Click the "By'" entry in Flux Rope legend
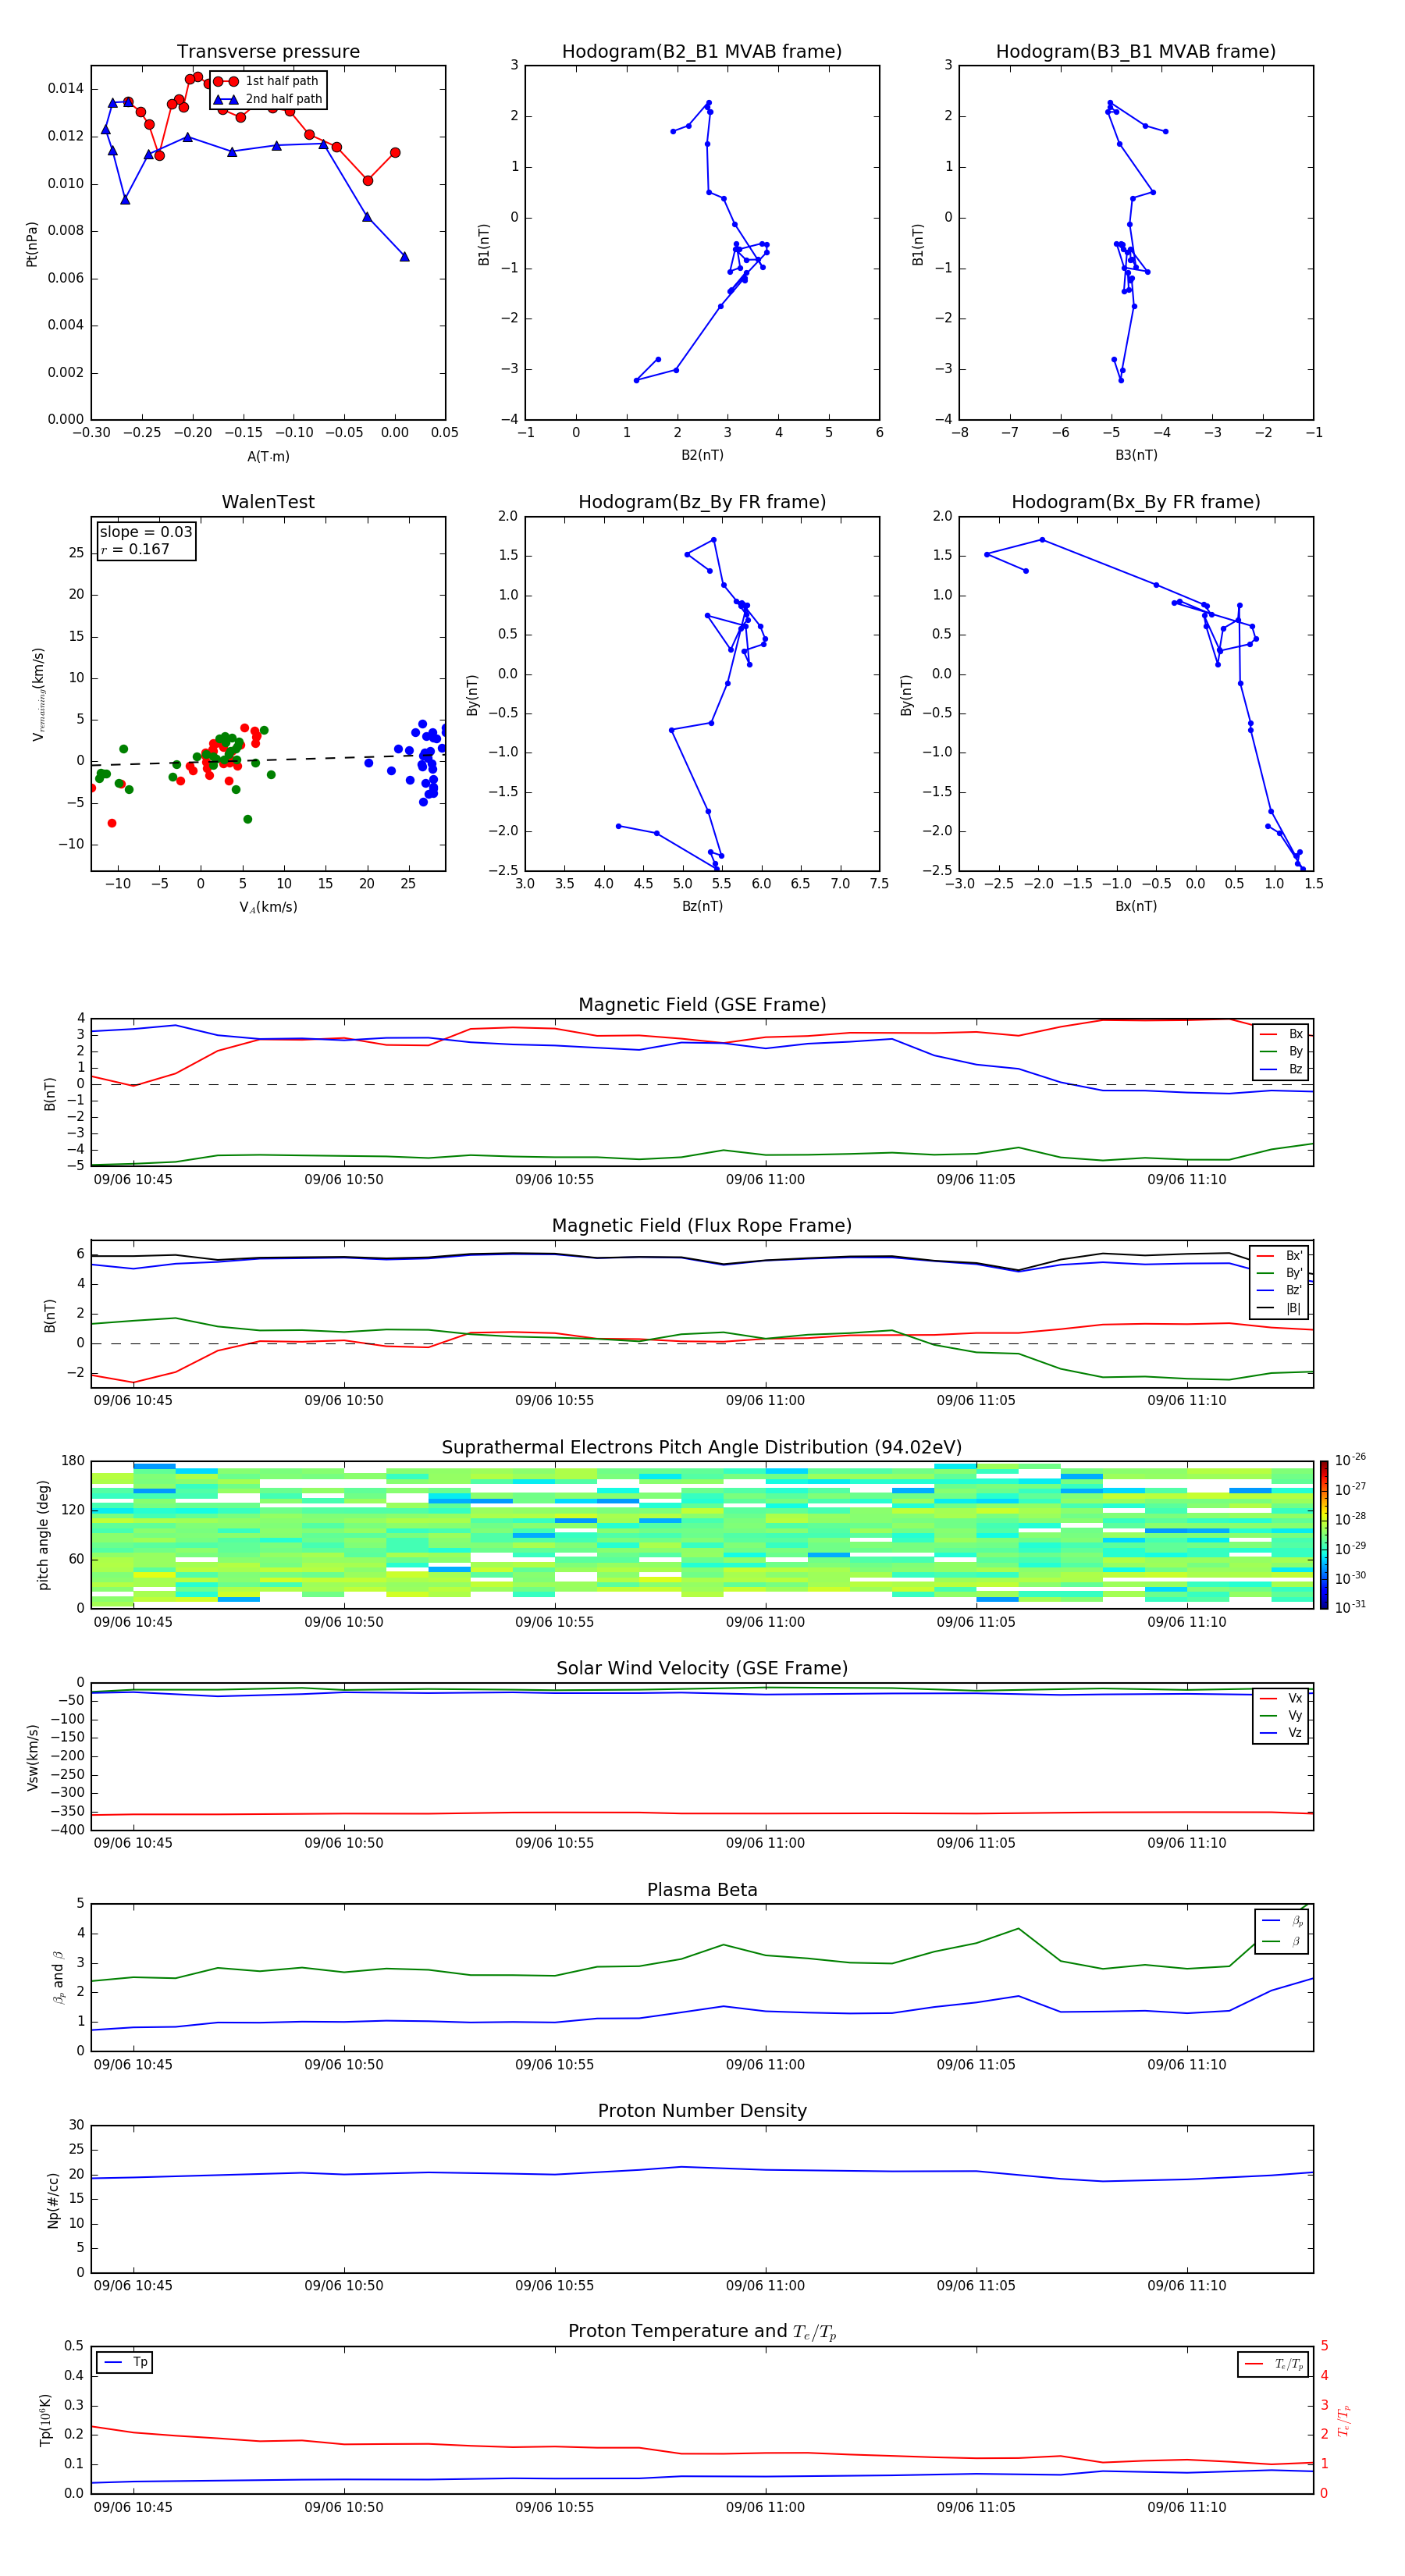Image resolution: width=1405 pixels, height=2576 pixels. coord(1280,1273)
